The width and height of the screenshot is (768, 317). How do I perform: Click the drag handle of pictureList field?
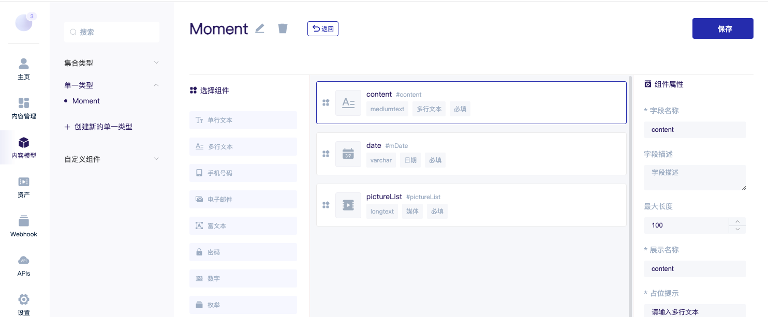point(326,205)
